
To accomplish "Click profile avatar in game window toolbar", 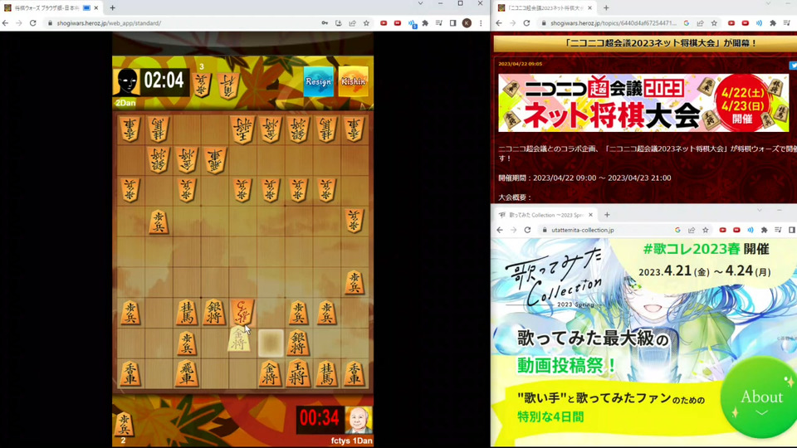I will 467,23.
